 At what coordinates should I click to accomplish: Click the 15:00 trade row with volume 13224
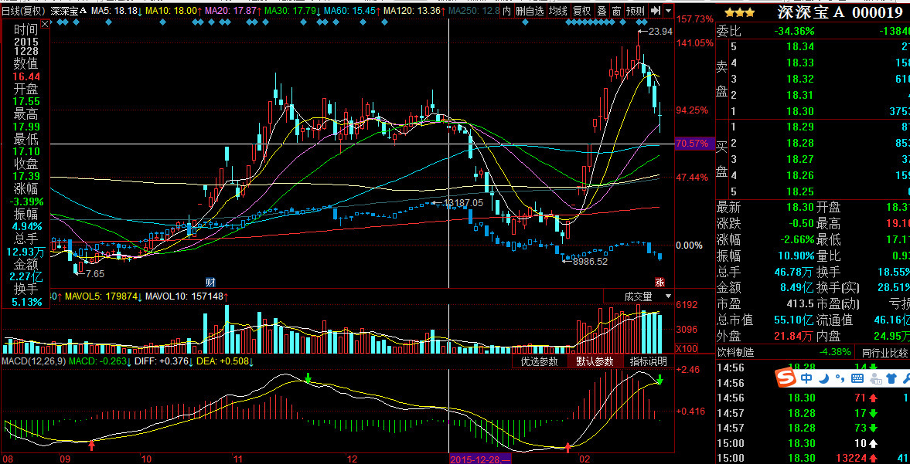(813, 458)
